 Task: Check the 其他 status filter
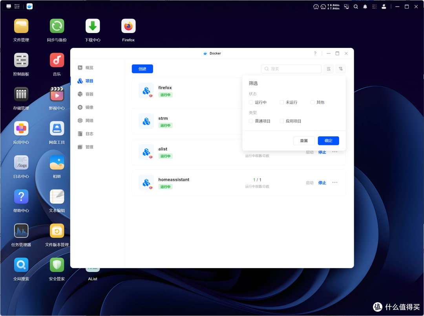[x=313, y=102]
